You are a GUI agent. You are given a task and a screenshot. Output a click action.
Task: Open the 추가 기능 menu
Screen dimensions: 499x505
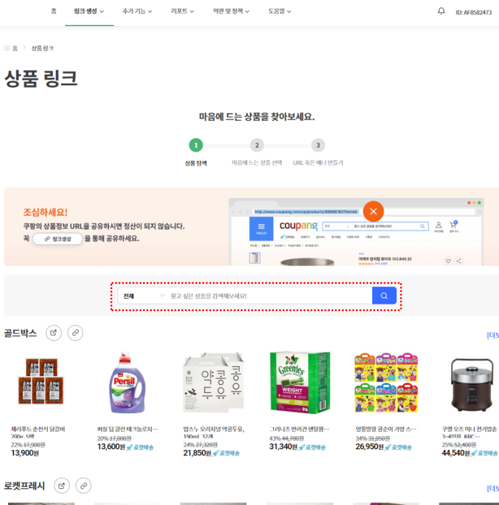pos(137,11)
